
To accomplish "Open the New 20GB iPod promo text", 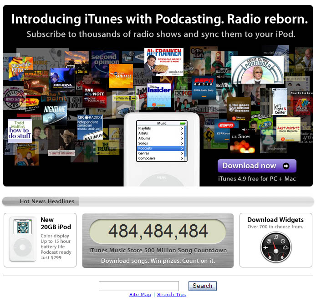I will coord(56,223).
